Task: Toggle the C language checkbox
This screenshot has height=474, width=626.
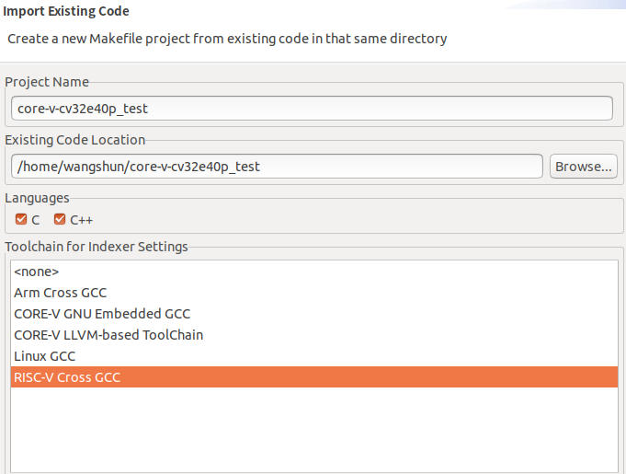Action: (21, 220)
